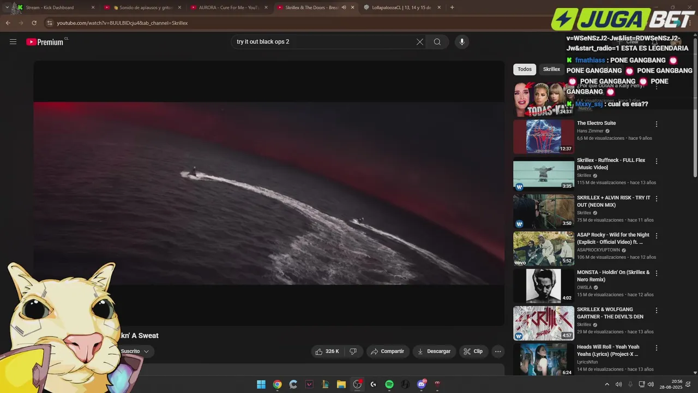
Task: Dislike the video with thumbs down
Action: click(x=353, y=352)
